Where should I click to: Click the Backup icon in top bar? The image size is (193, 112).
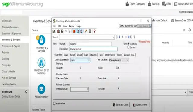coord(150,4)
